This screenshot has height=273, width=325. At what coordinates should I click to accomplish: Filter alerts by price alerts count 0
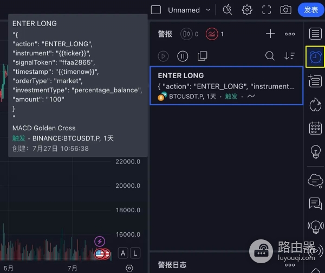point(190,34)
